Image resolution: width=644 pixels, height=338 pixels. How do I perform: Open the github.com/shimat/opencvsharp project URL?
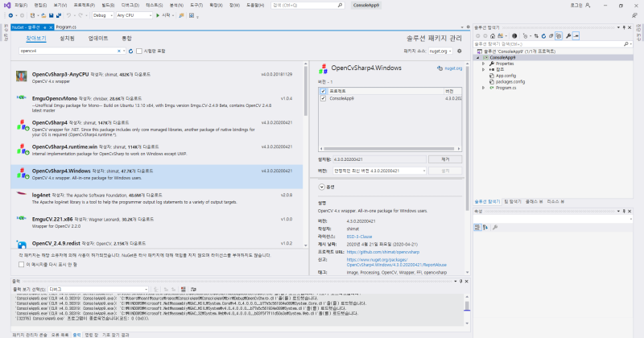coord(383,252)
